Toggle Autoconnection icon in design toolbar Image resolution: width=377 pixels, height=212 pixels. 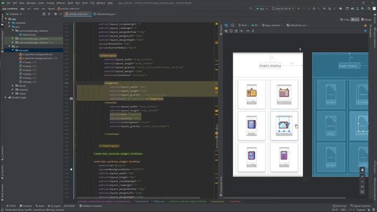[231, 31]
